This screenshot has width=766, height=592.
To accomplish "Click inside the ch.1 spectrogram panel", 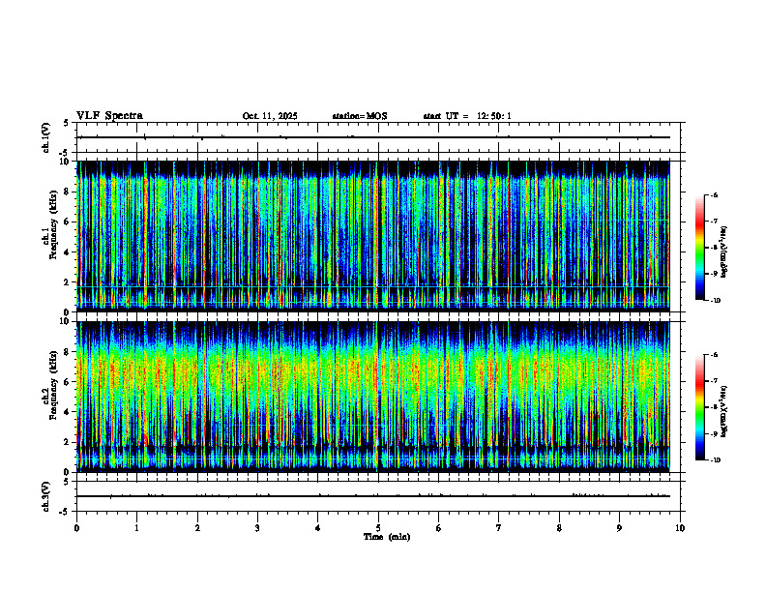I will [373, 236].
